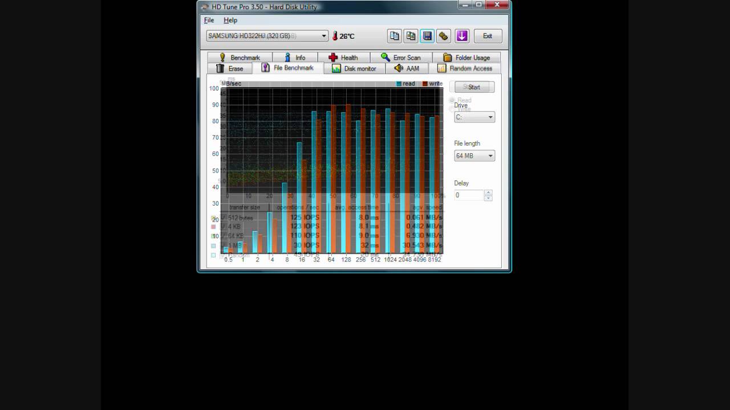Click the MB/sec axis label

click(x=231, y=84)
